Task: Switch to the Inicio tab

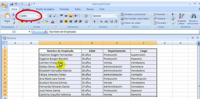Action: click(14, 9)
